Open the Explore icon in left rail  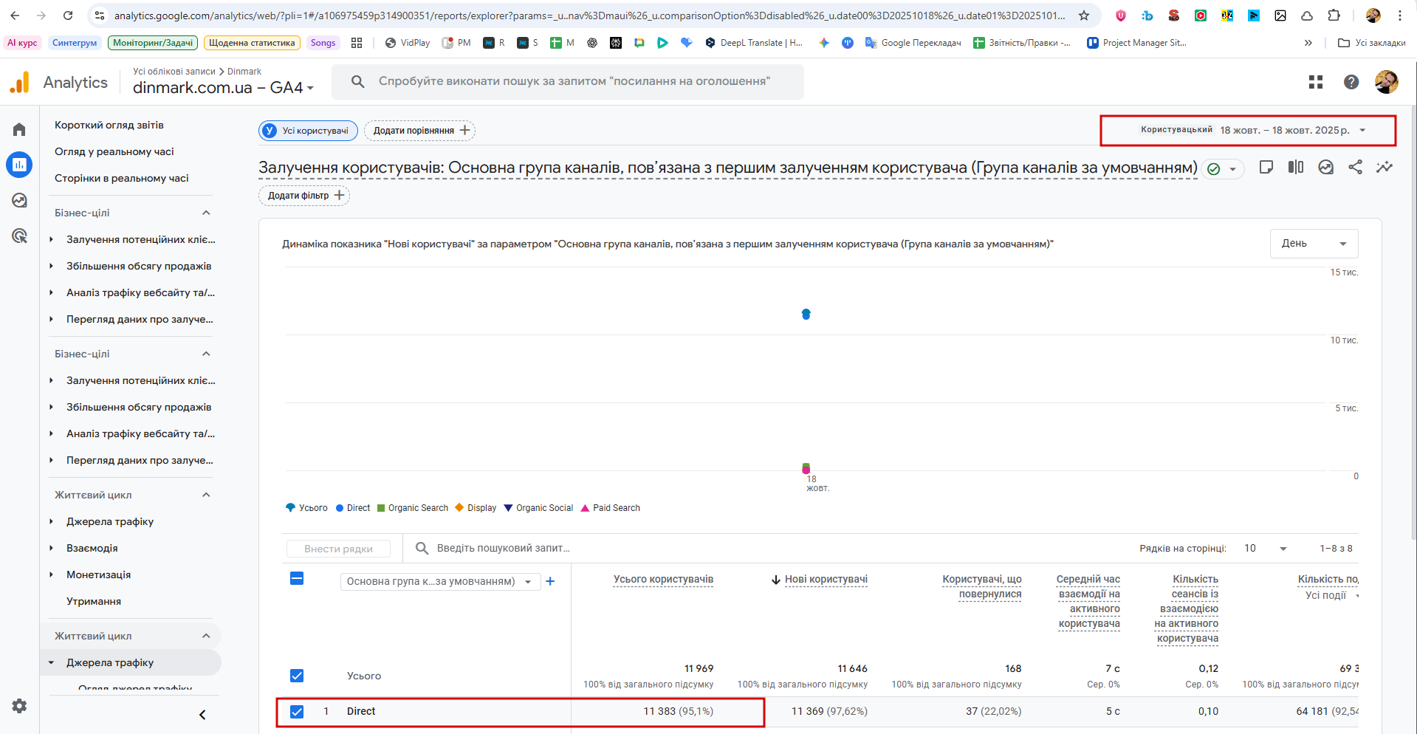[x=19, y=200]
